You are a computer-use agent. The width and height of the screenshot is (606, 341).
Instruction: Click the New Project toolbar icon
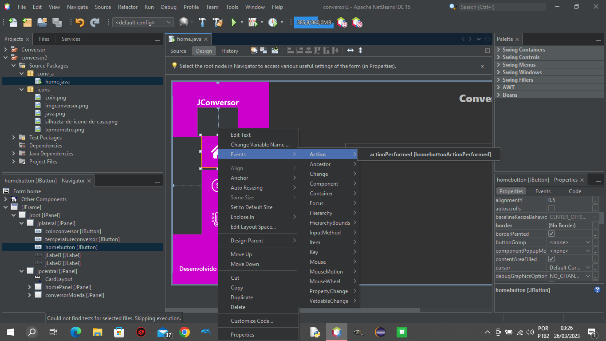coord(27,22)
